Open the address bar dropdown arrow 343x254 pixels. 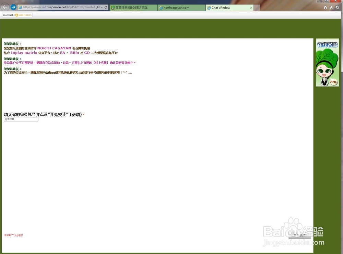click(x=102, y=7)
